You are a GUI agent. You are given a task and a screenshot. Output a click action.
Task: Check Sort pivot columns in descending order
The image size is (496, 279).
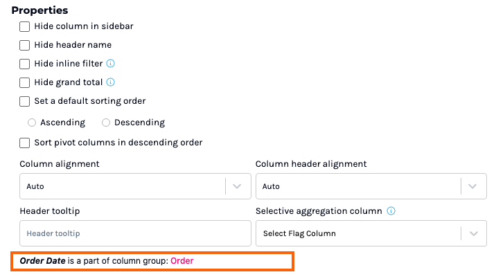point(25,143)
